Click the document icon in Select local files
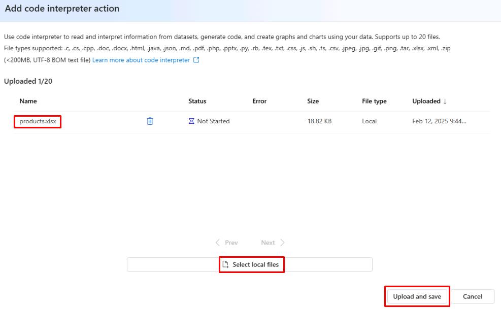This screenshot has height=309, width=501. pyautogui.click(x=226, y=264)
